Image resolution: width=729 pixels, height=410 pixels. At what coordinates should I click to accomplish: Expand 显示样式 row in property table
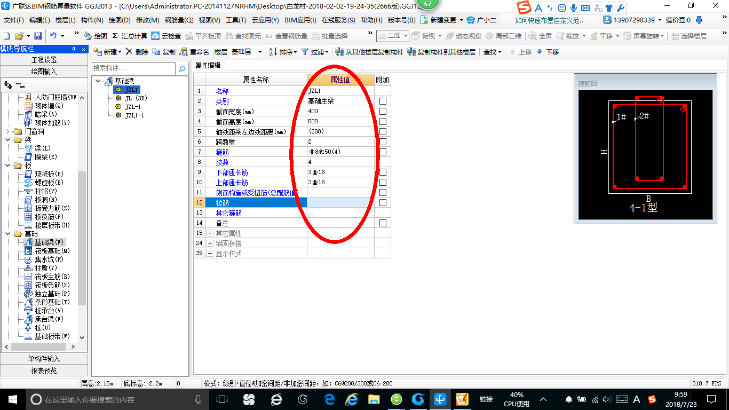(210, 254)
